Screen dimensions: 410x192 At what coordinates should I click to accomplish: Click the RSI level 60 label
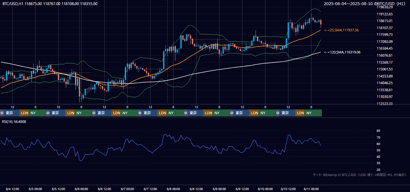coord(378,144)
